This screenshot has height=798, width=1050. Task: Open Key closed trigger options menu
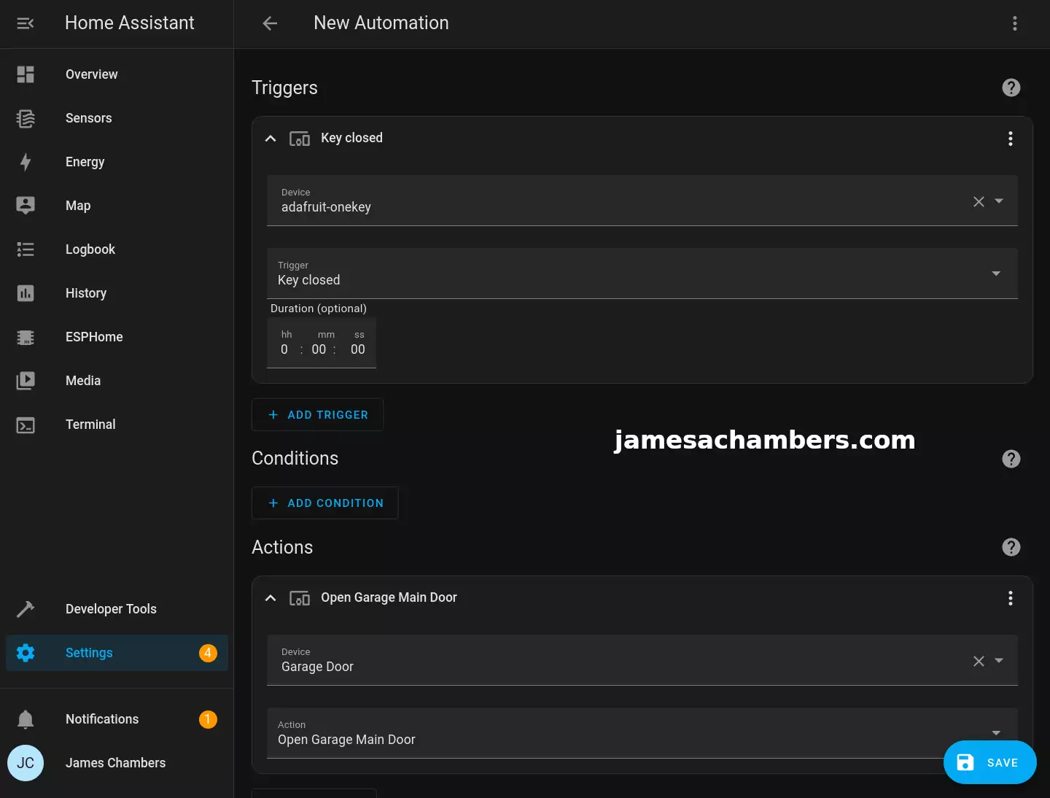click(x=1010, y=139)
